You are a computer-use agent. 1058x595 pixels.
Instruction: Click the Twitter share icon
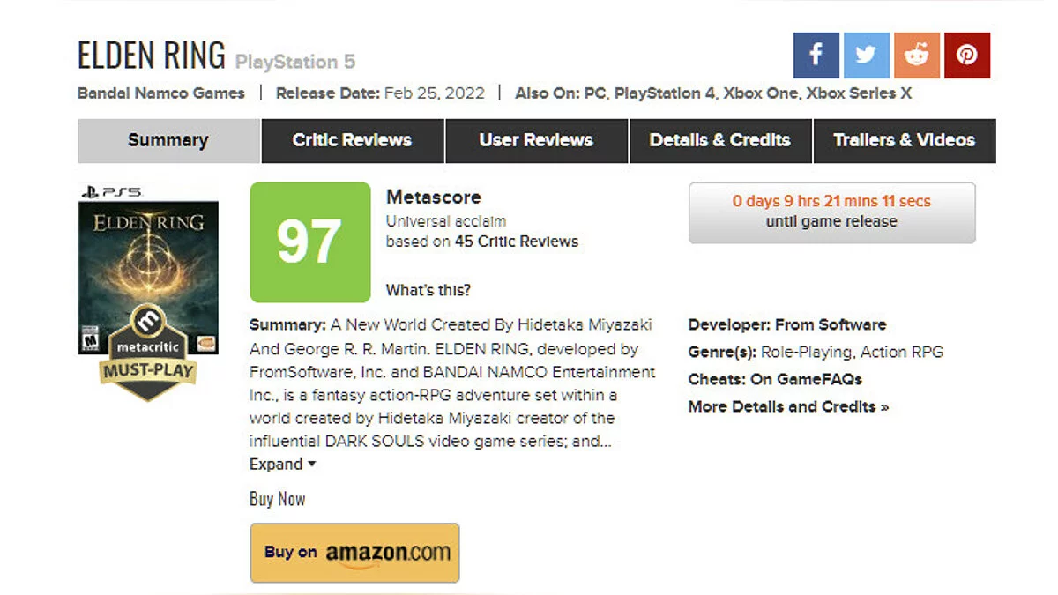pos(866,56)
